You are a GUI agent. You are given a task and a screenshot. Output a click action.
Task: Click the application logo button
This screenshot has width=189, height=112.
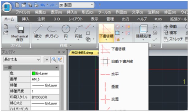(x=7, y=7)
